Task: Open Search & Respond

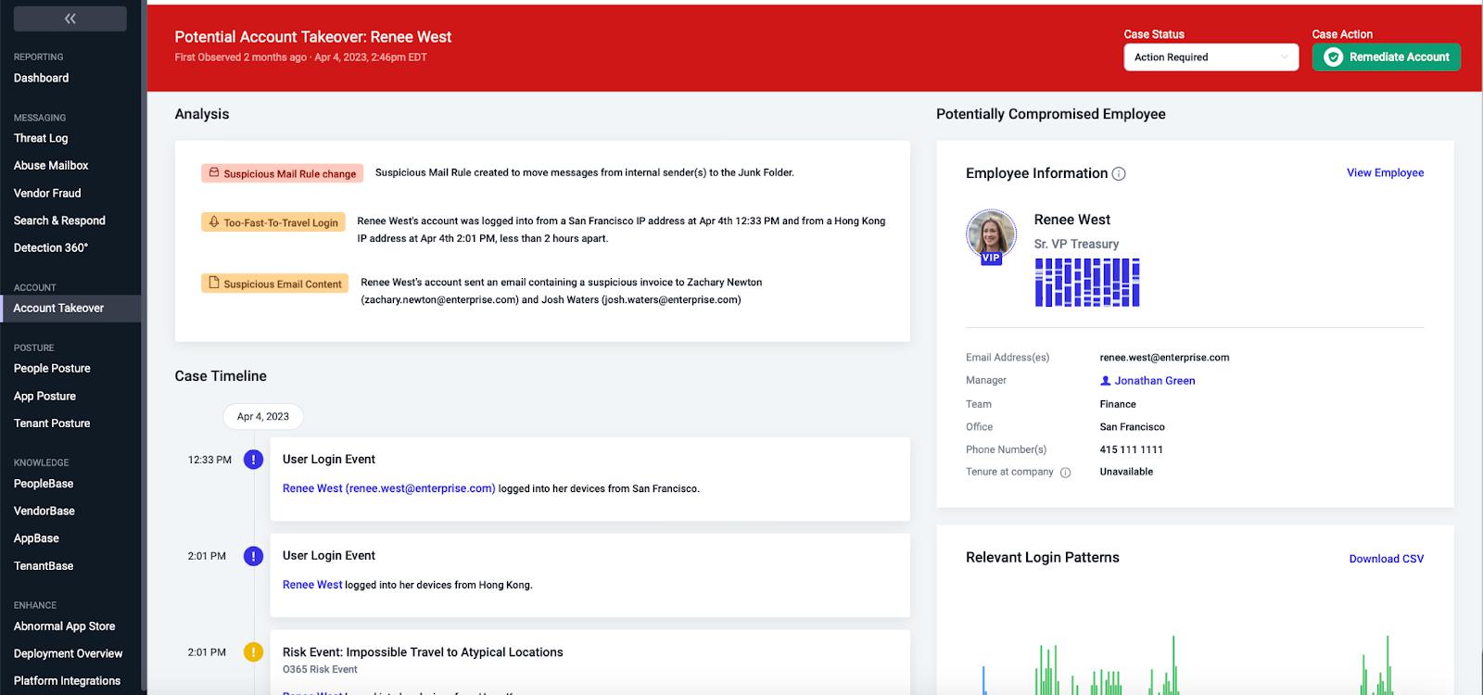Action: pos(59,221)
